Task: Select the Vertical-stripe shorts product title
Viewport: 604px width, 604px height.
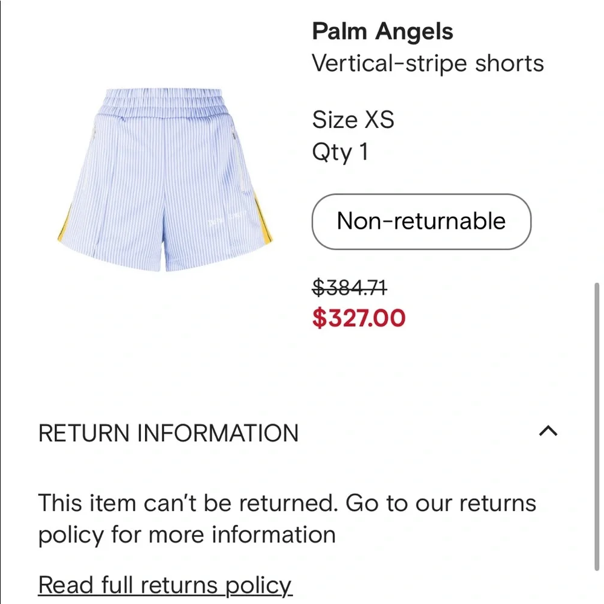Action: 428,63
